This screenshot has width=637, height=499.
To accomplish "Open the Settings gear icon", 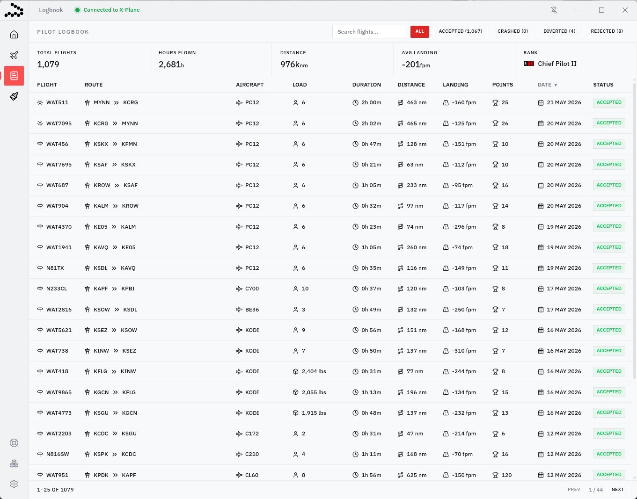I will pos(14,484).
